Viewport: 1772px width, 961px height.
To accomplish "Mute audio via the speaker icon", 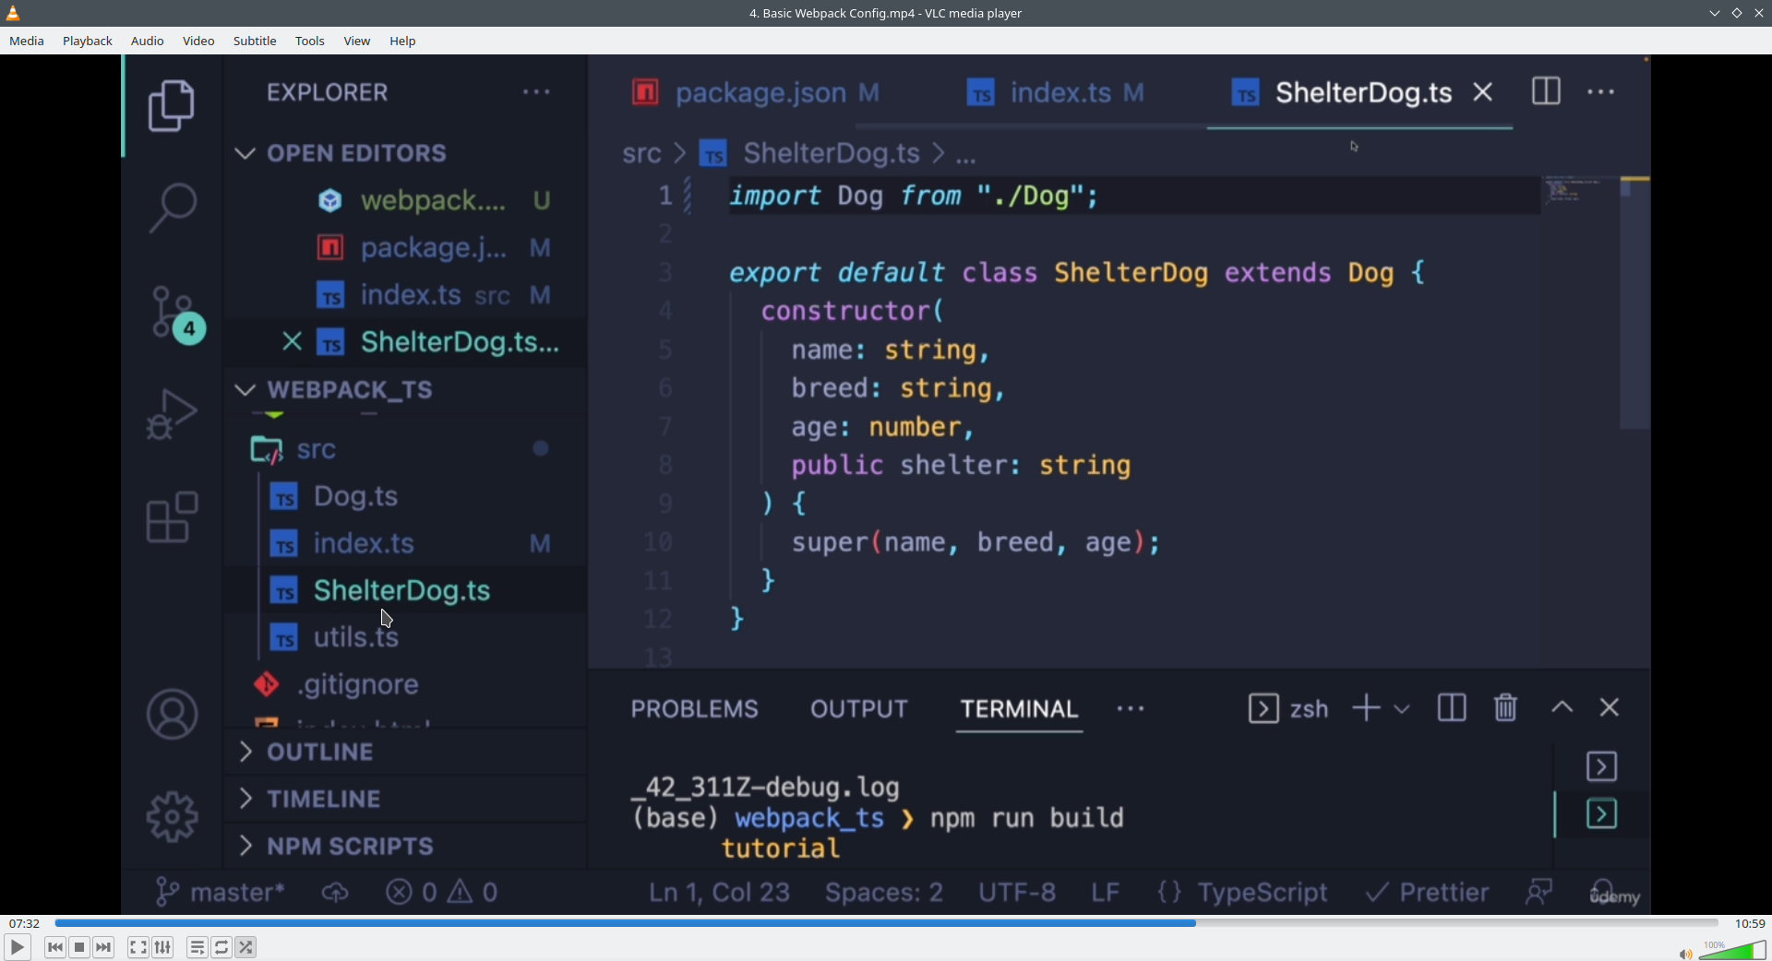I will coord(1685,954).
